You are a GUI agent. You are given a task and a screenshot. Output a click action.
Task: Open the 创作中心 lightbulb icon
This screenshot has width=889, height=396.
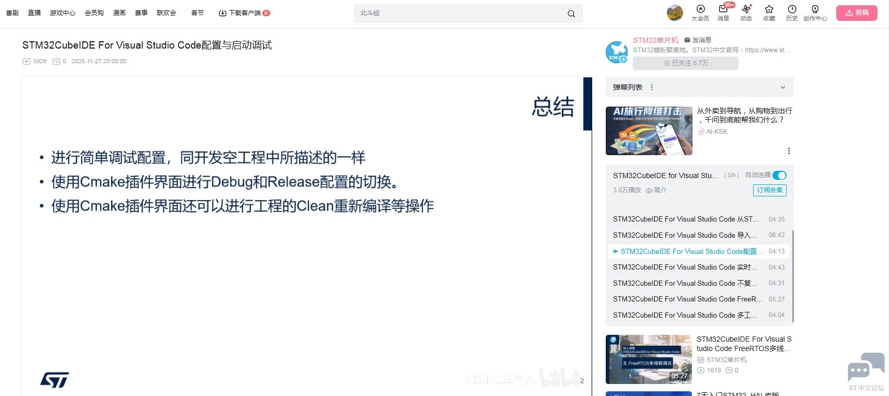click(815, 9)
